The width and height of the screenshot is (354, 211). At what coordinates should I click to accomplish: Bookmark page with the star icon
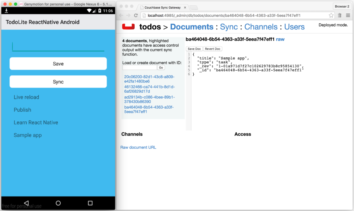[x=331, y=15]
